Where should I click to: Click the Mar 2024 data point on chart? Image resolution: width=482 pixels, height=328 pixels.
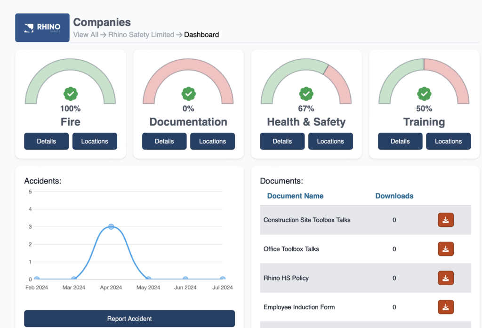(74, 279)
